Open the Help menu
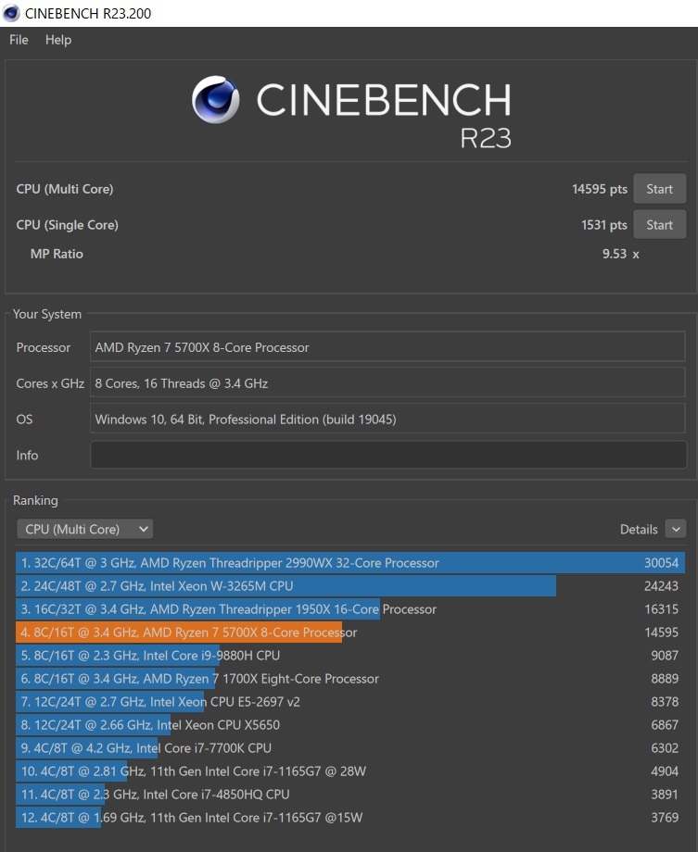Image resolution: width=698 pixels, height=852 pixels. [58, 40]
